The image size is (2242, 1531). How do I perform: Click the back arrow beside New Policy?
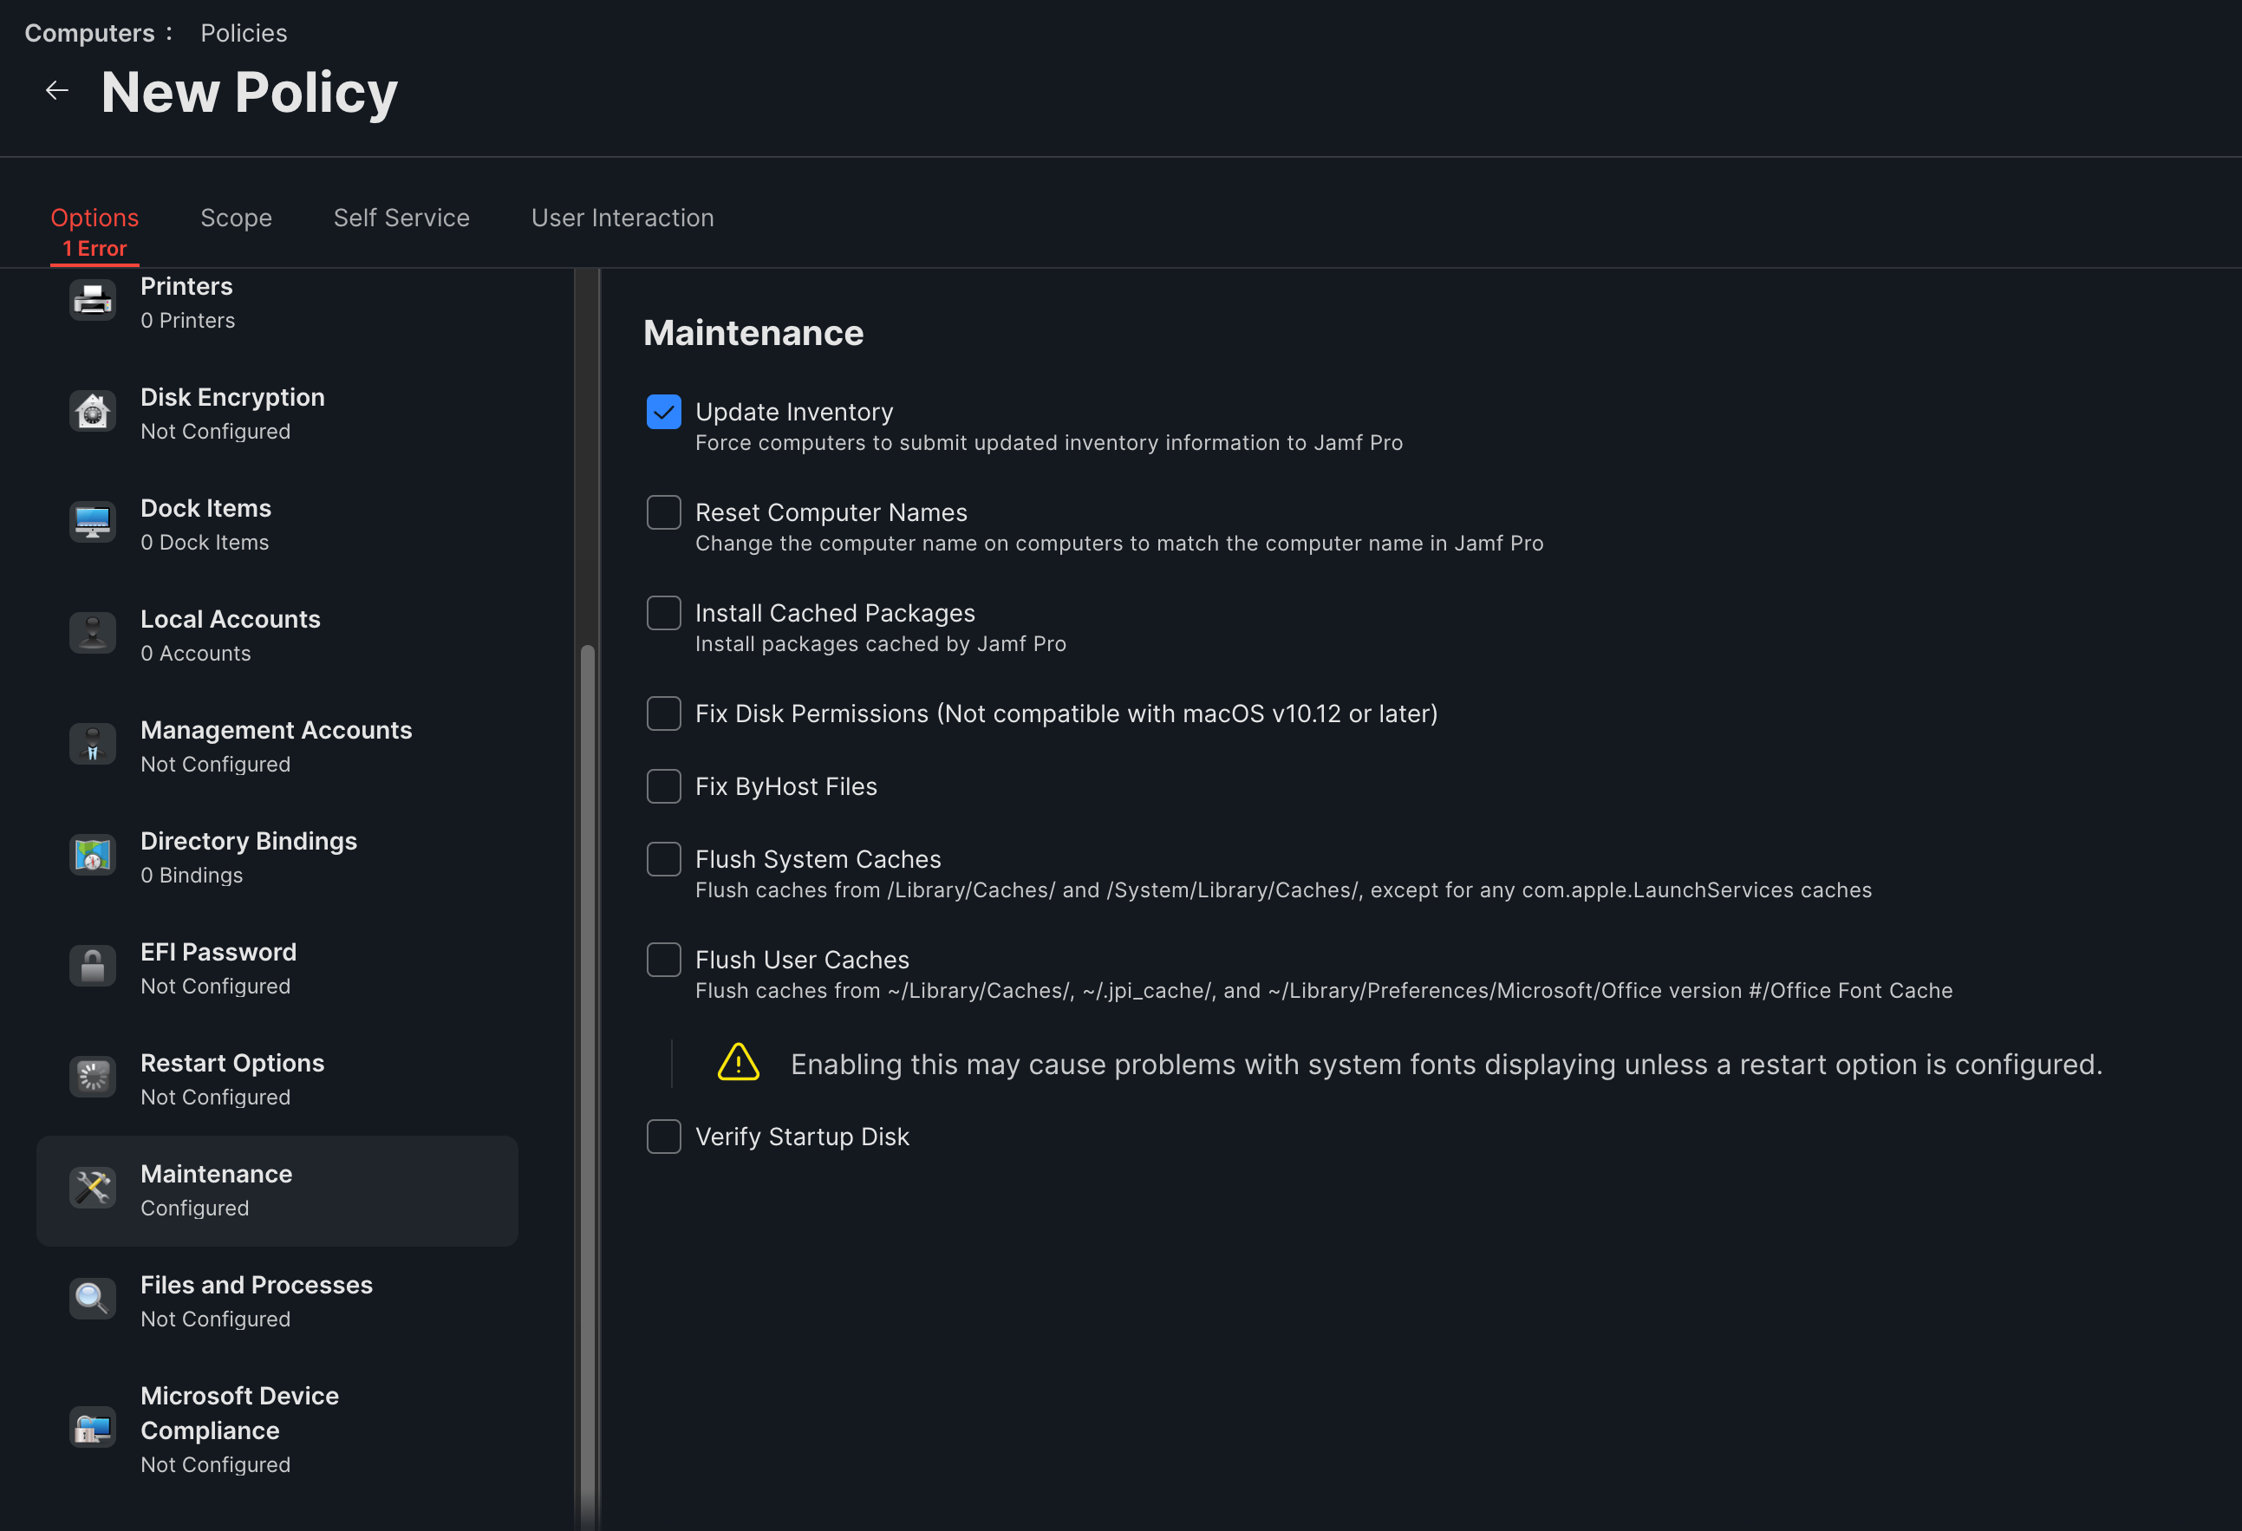point(57,91)
